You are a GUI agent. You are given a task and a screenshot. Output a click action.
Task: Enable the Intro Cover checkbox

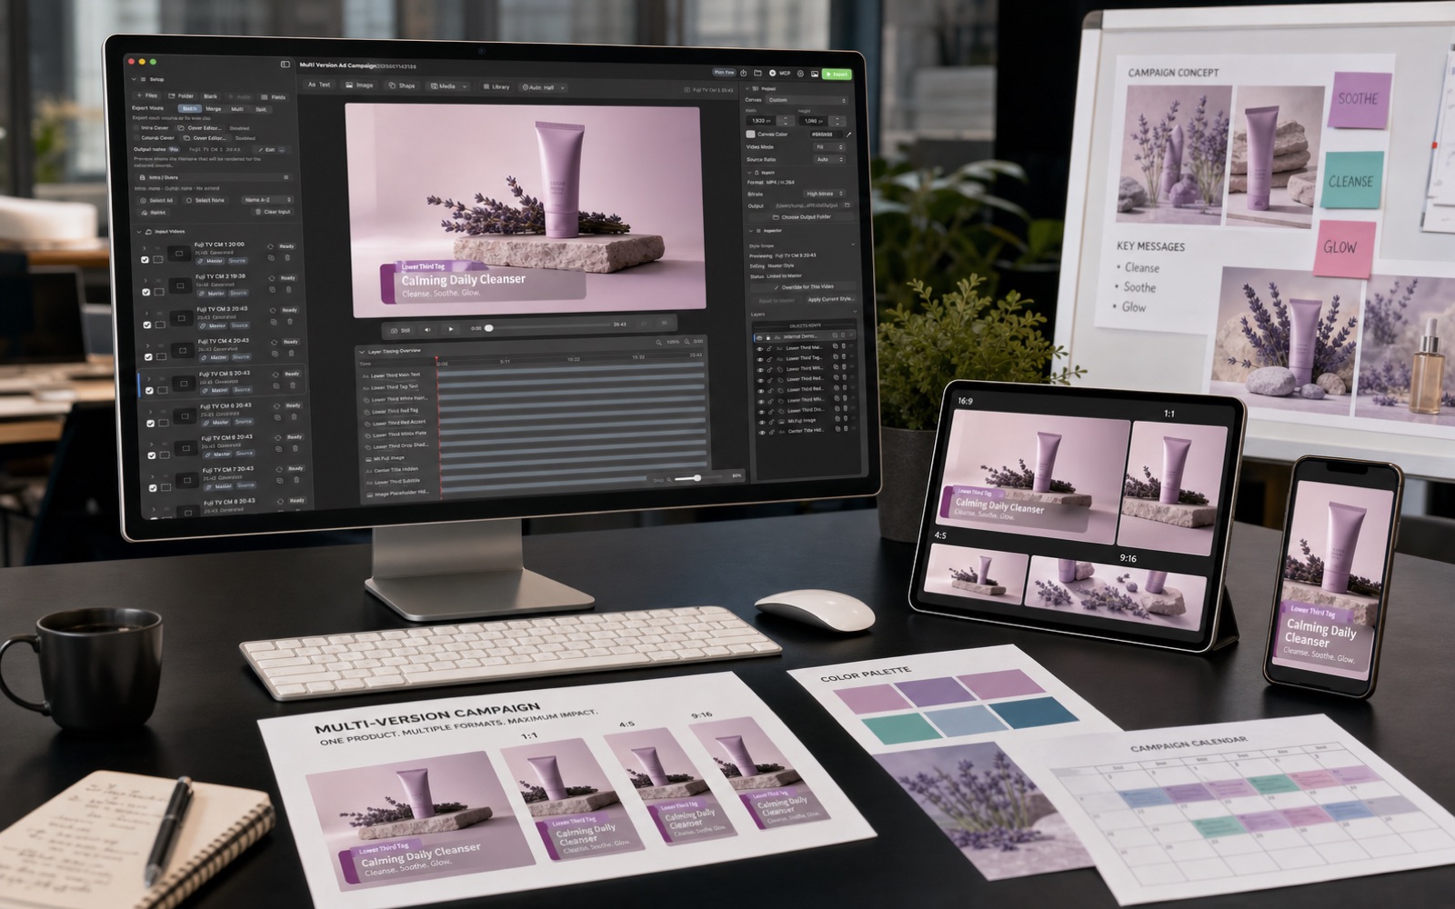pos(137,128)
